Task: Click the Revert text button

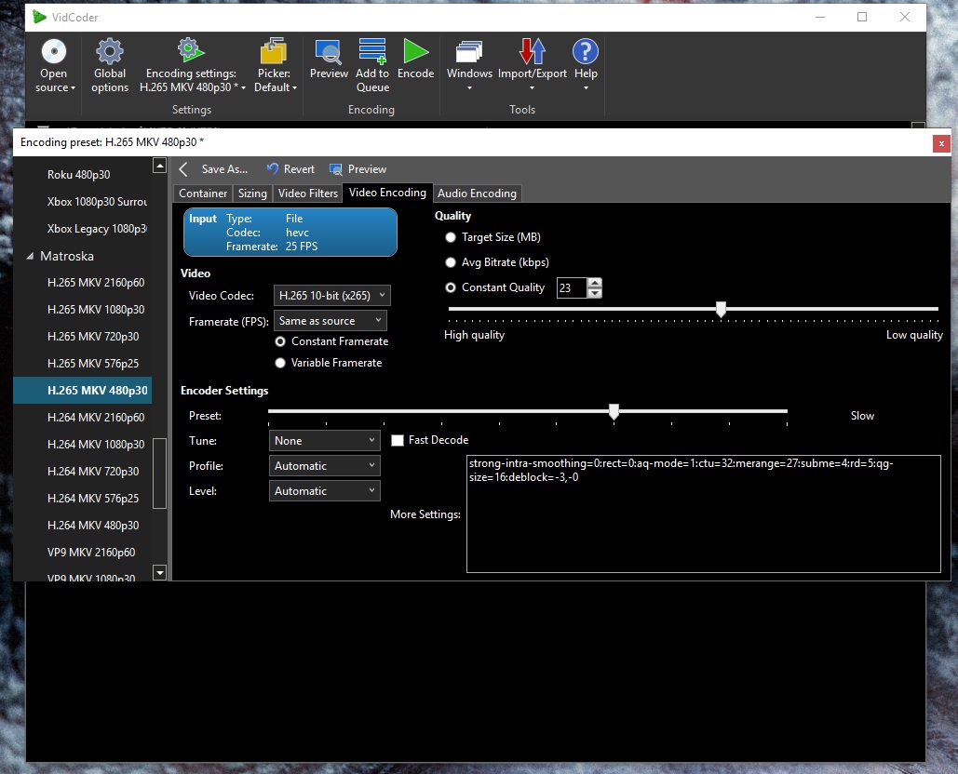Action: 299,169
